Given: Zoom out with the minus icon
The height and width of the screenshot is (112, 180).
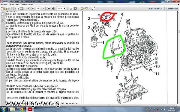Looking at the screenshot, I should 49,8.
